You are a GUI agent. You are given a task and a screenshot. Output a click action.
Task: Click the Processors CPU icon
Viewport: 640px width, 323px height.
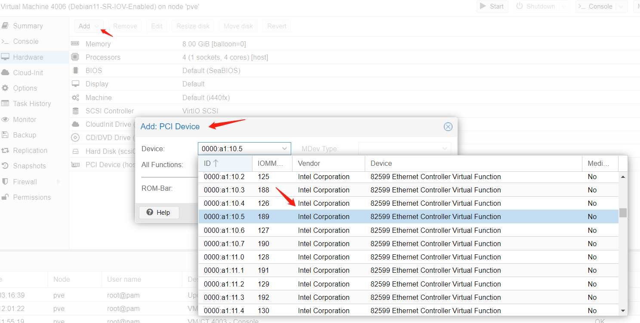pyautogui.click(x=75, y=57)
